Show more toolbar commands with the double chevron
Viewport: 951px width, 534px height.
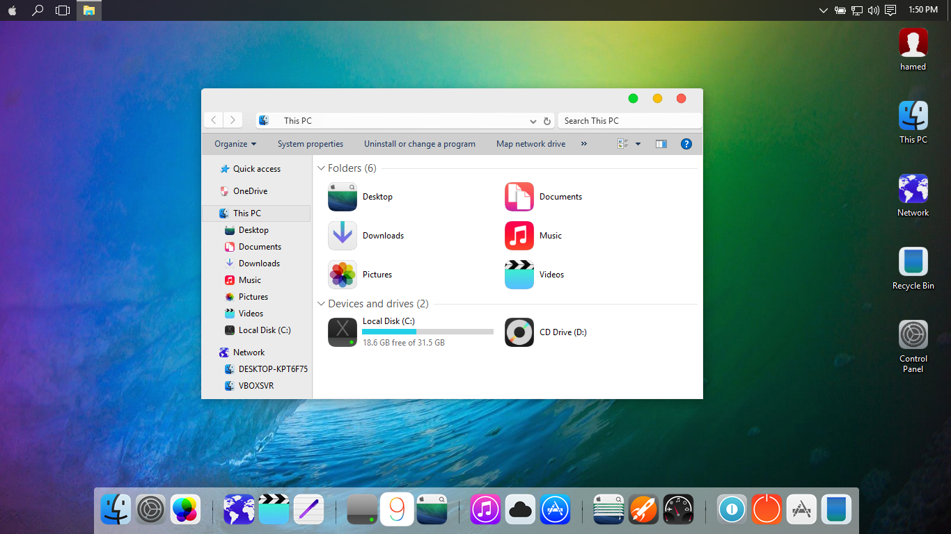(x=583, y=144)
